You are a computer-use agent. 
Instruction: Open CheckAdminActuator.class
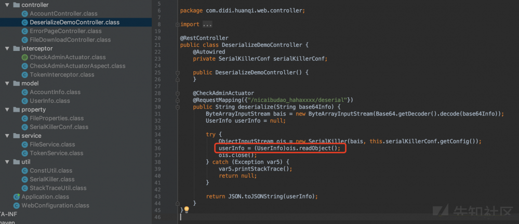point(68,57)
